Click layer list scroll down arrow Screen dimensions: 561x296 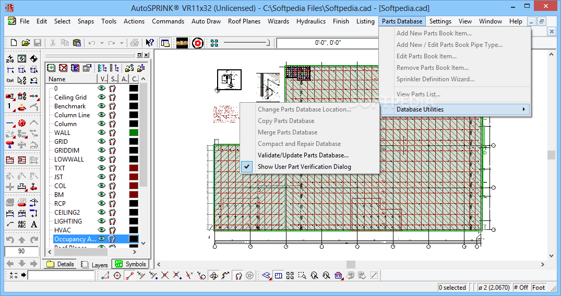(144, 243)
